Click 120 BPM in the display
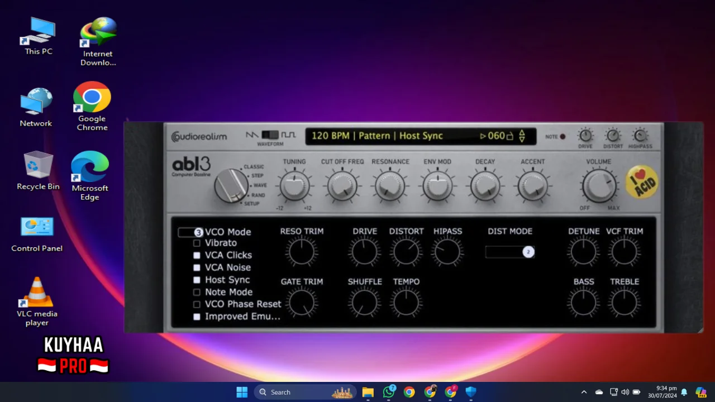 click(330, 136)
